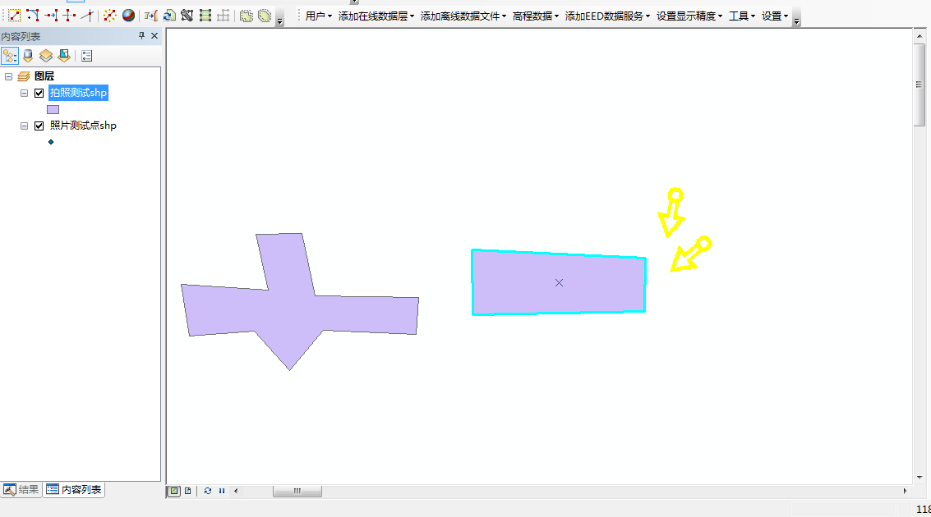Open the globe icon in editing toolbar

128,16
